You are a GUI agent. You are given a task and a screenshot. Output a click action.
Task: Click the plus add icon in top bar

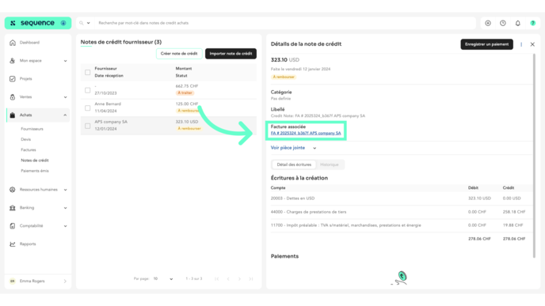[488, 23]
